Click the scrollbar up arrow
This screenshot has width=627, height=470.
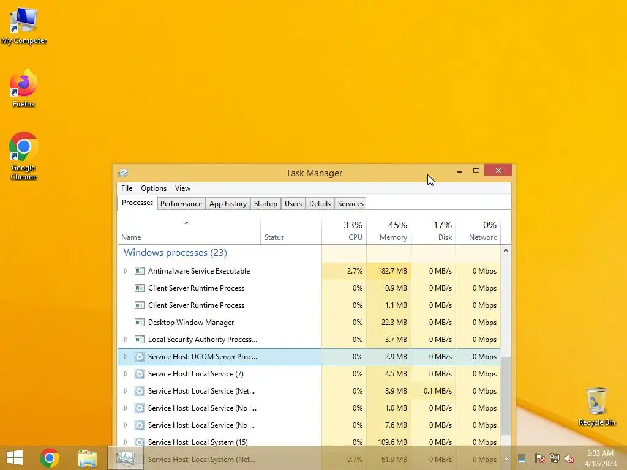pos(506,250)
